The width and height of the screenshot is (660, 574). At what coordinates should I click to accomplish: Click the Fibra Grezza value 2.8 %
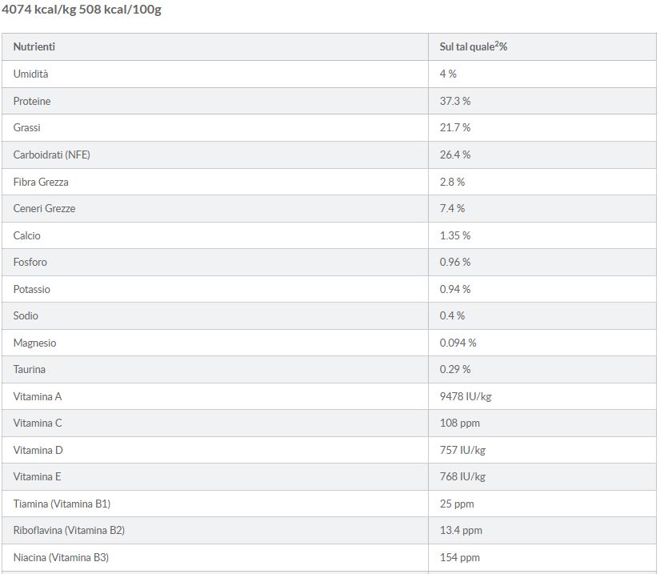(x=452, y=182)
